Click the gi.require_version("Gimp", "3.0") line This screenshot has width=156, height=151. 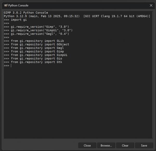[x=36, y=27]
